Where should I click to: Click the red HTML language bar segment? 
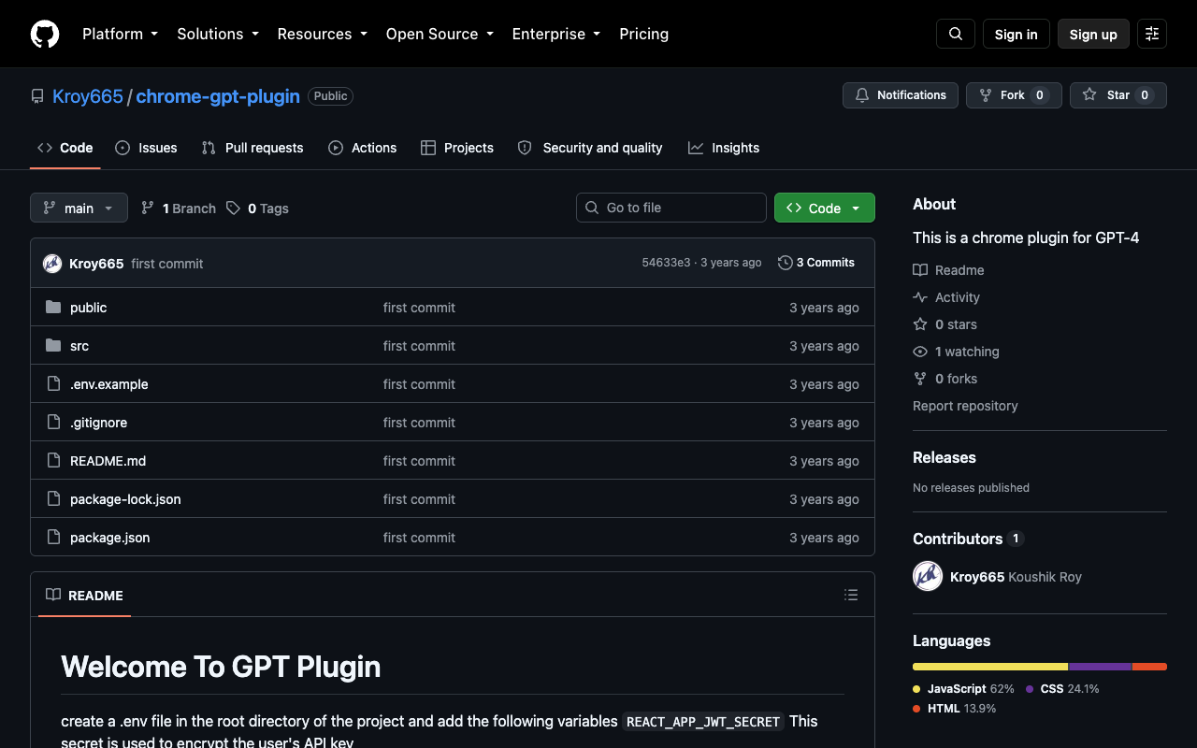(x=1149, y=667)
